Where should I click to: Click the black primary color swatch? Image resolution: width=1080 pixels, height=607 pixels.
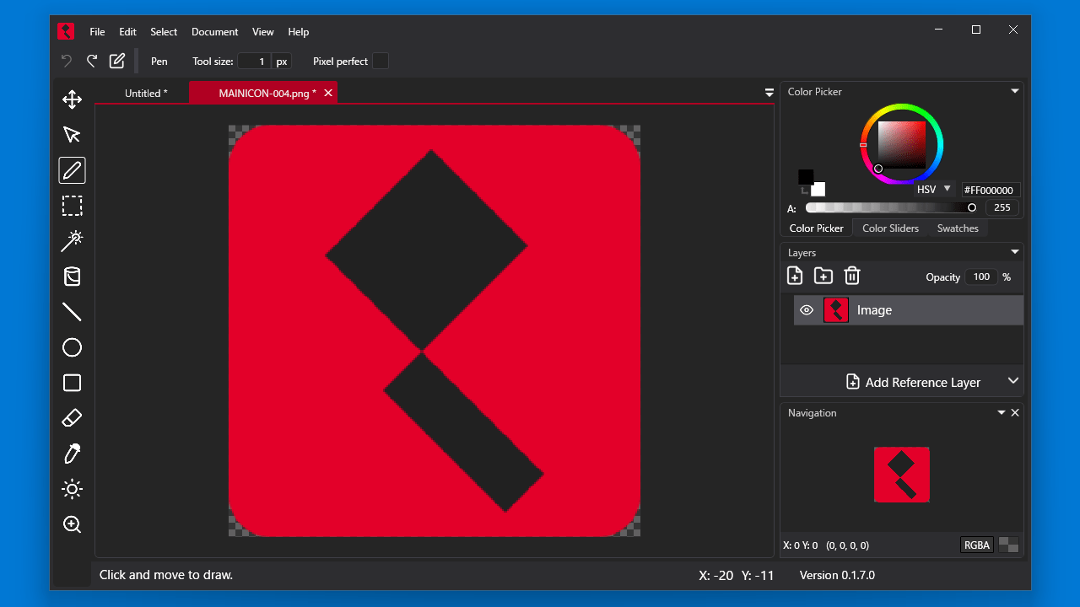pyautogui.click(x=806, y=177)
